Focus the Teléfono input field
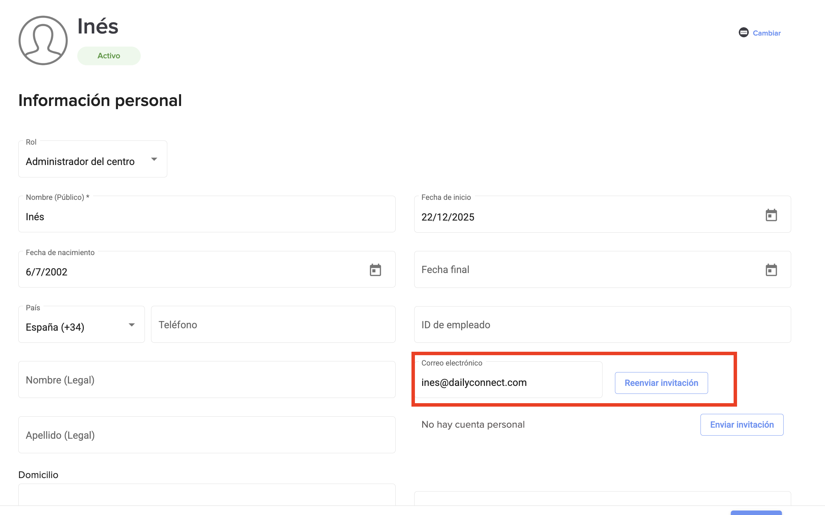825x515 pixels. pyautogui.click(x=273, y=325)
